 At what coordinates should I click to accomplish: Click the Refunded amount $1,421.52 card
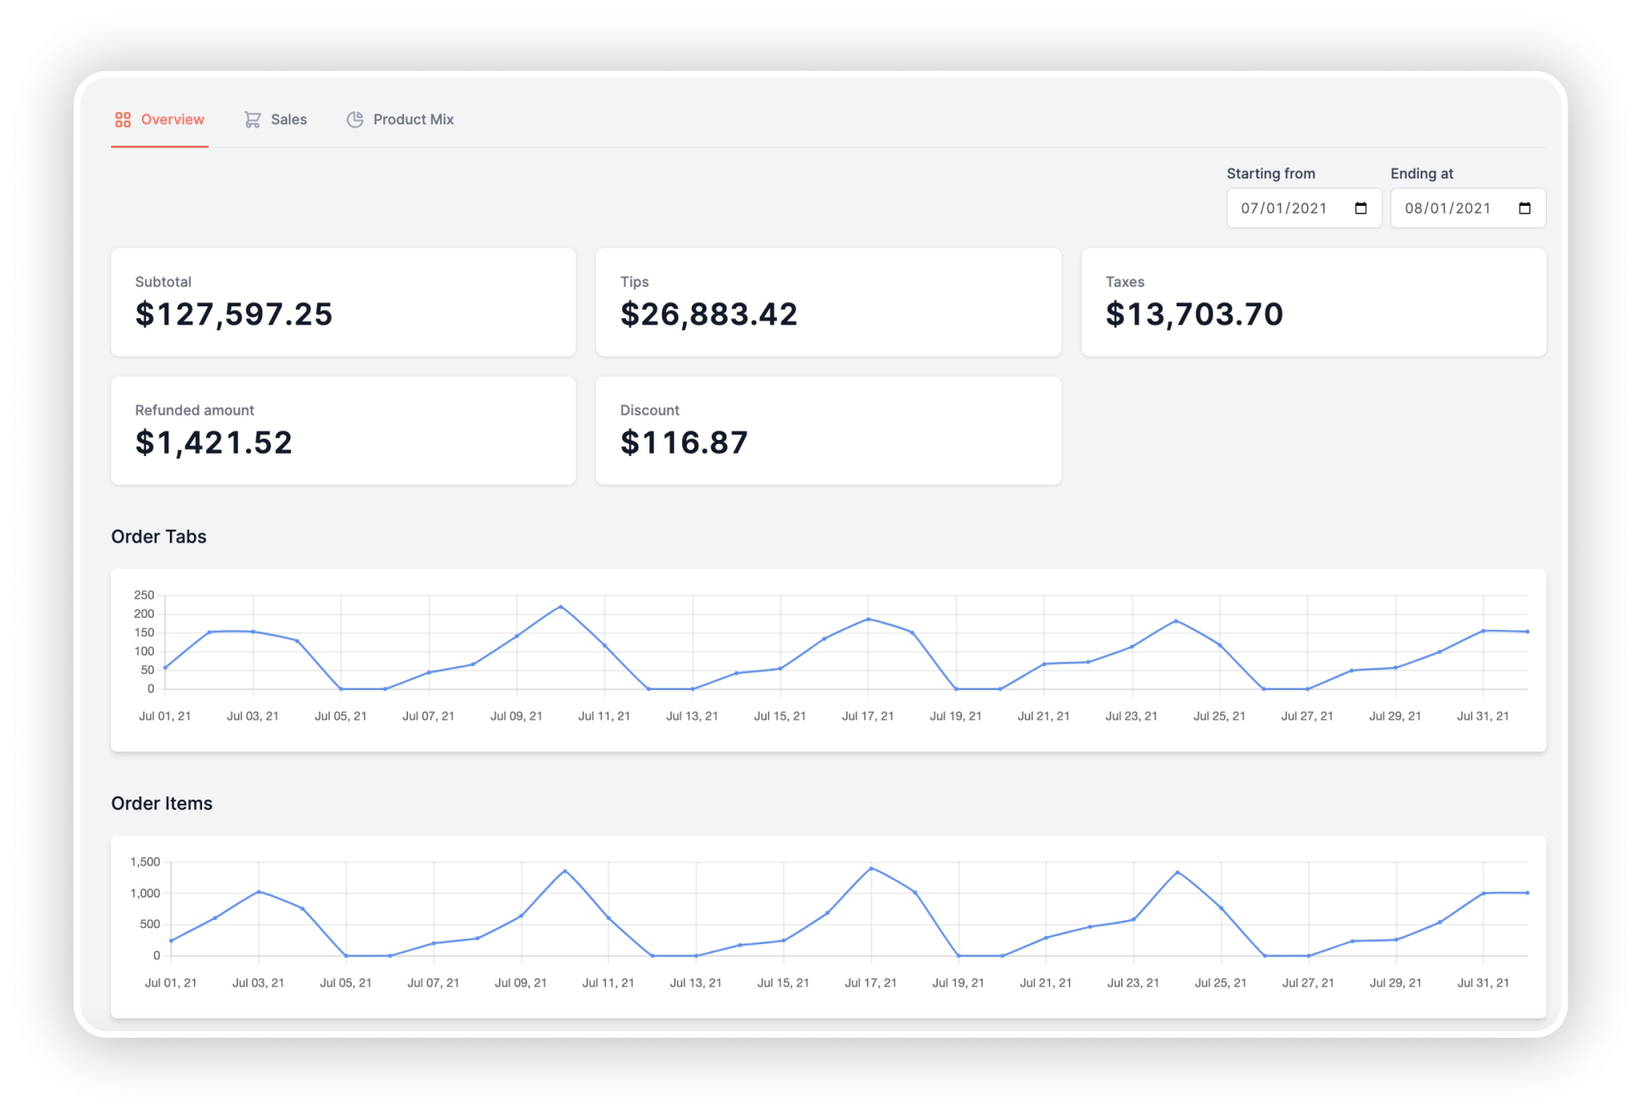343,430
